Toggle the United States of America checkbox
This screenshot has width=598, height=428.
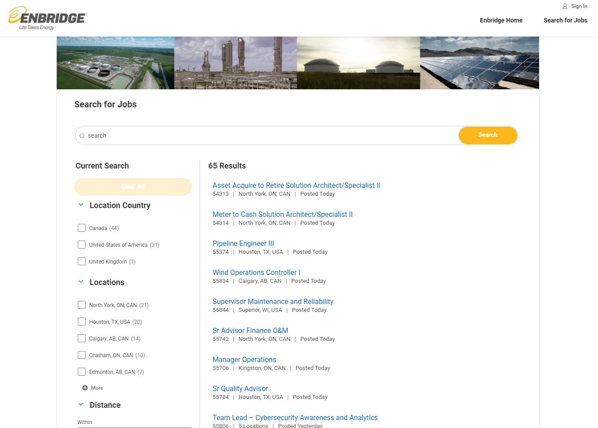click(x=82, y=245)
